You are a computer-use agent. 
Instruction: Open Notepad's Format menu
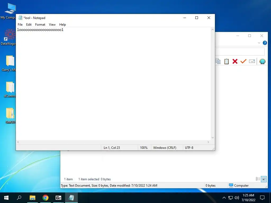point(40,25)
